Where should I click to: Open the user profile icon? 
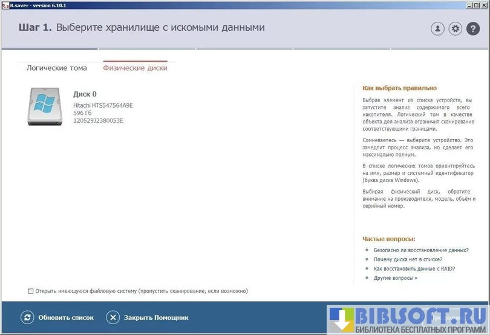click(437, 28)
